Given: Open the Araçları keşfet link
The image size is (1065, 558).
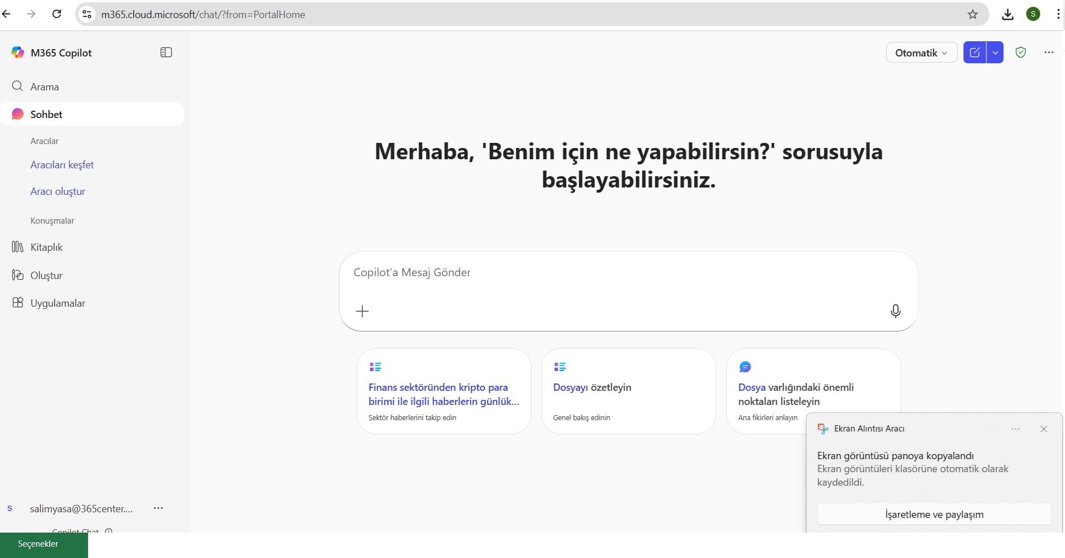Looking at the screenshot, I should (x=62, y=165).
